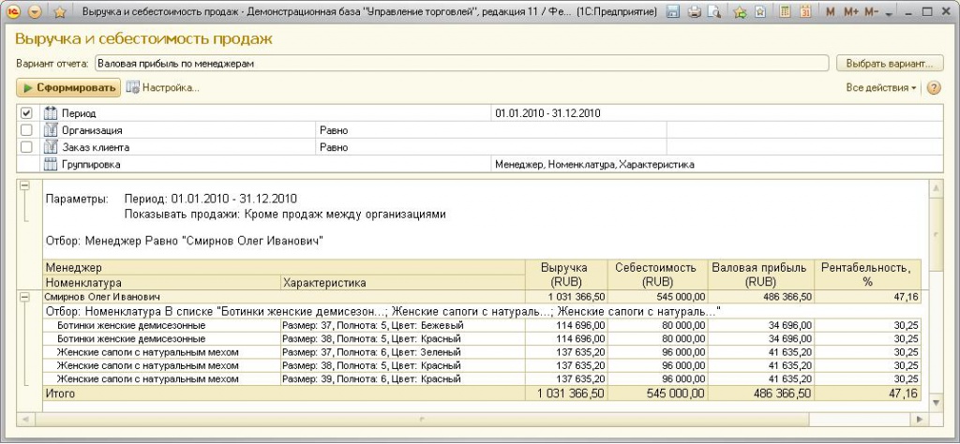
Task: Open Настройка... report settings
Action: click(163, 88)
